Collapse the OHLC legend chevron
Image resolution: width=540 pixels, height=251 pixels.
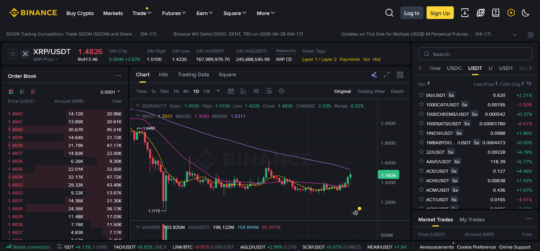tap(138, 106)
